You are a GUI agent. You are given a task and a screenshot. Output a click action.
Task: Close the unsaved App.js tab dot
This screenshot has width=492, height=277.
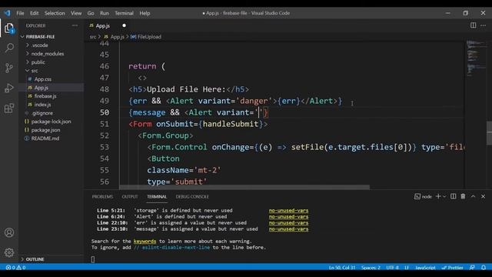(x=124, y=25)
